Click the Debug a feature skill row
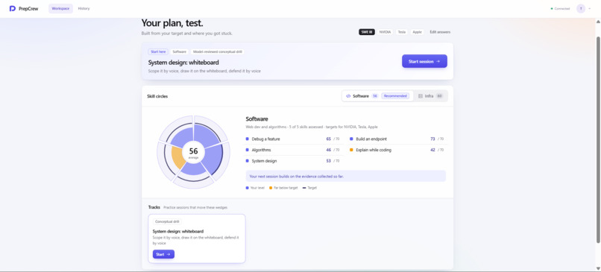This screenshot has height=272, width=601. click(x=293, y=139)
